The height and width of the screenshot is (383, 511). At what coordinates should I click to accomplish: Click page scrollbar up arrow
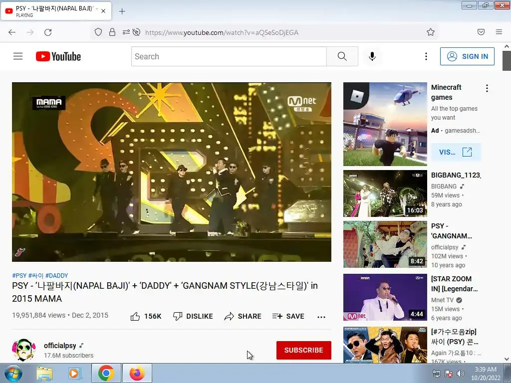pyautogui.click(x=507, y=46)
